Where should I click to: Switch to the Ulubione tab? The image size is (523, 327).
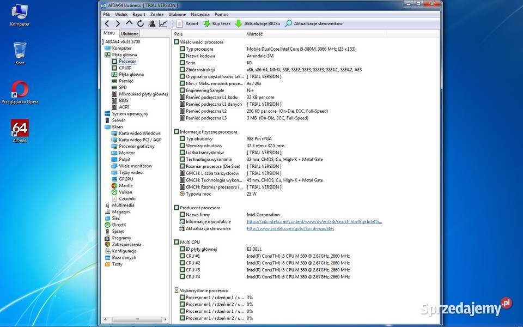[x=130, y=34]
